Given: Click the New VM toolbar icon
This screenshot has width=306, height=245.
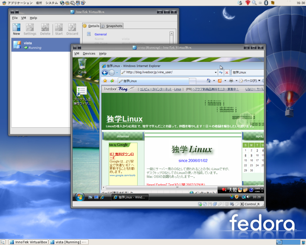Looking at the screenshot, I should click(x=17, y=29).
